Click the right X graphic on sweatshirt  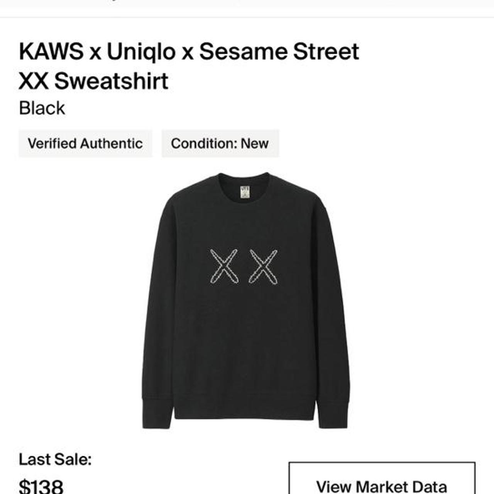263,267
